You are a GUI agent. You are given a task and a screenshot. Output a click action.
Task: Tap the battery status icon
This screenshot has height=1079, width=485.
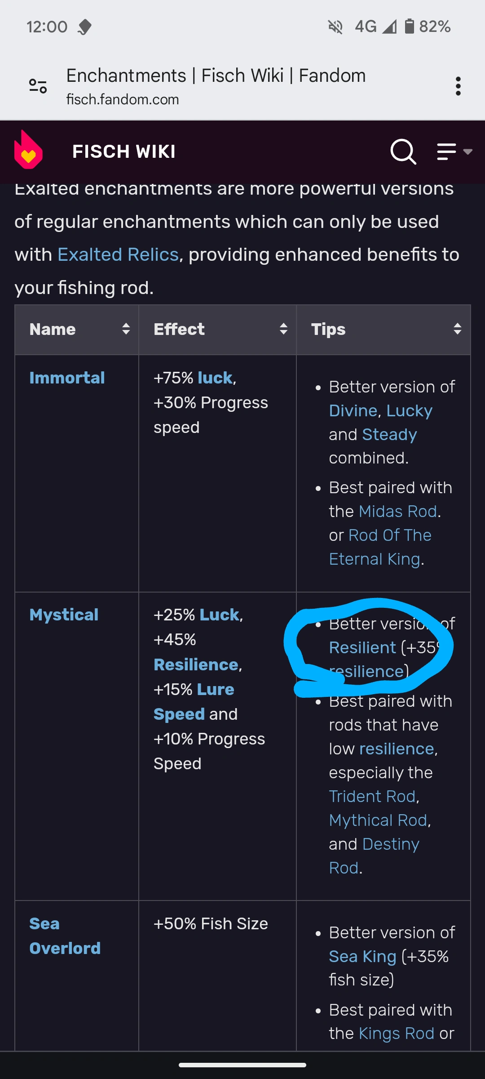click(x=409, y=27)
